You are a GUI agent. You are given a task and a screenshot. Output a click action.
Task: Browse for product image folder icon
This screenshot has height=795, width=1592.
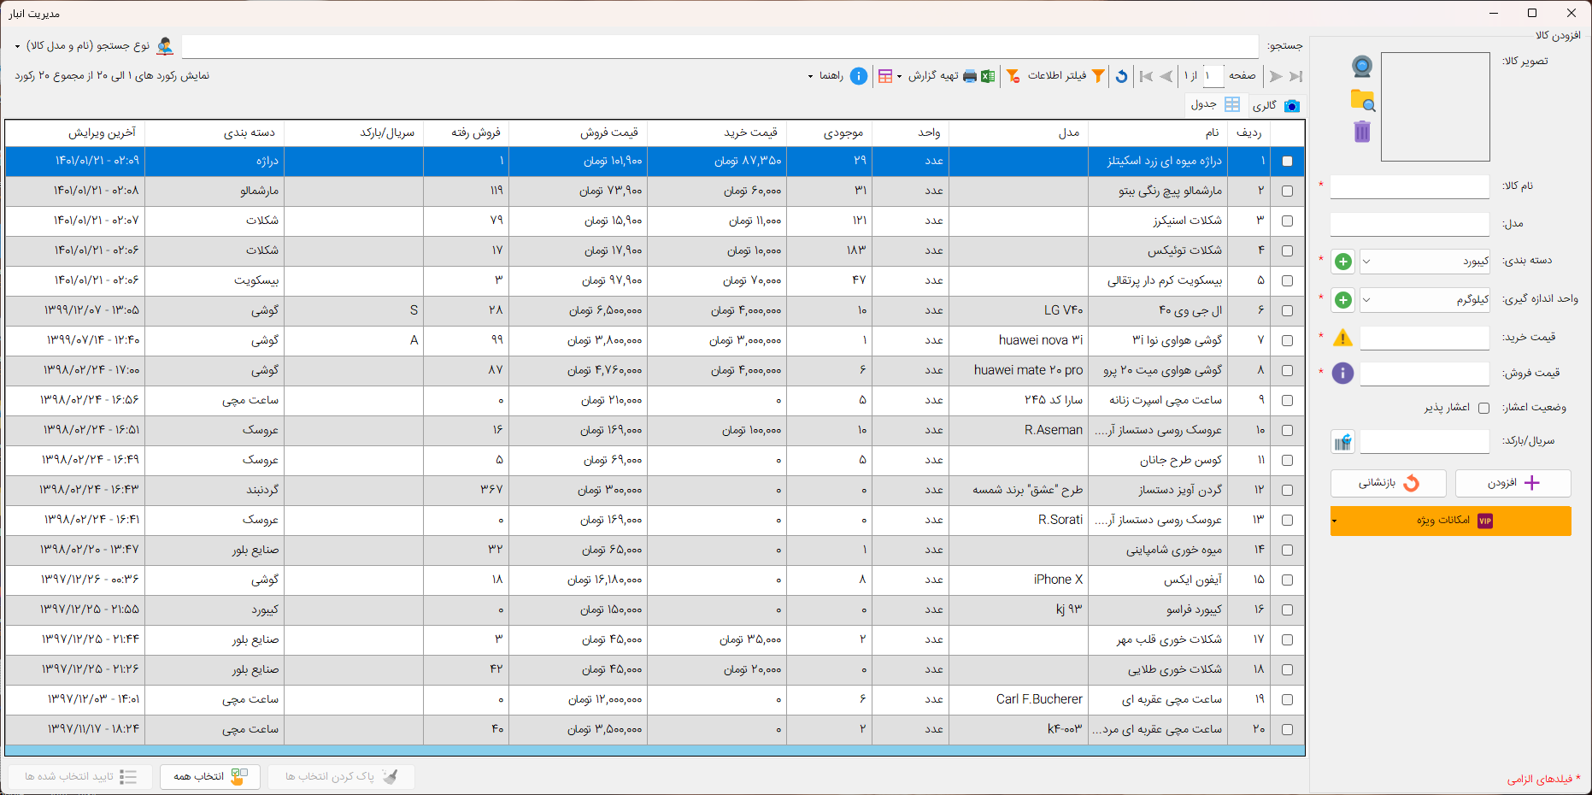click(1362, 100)
